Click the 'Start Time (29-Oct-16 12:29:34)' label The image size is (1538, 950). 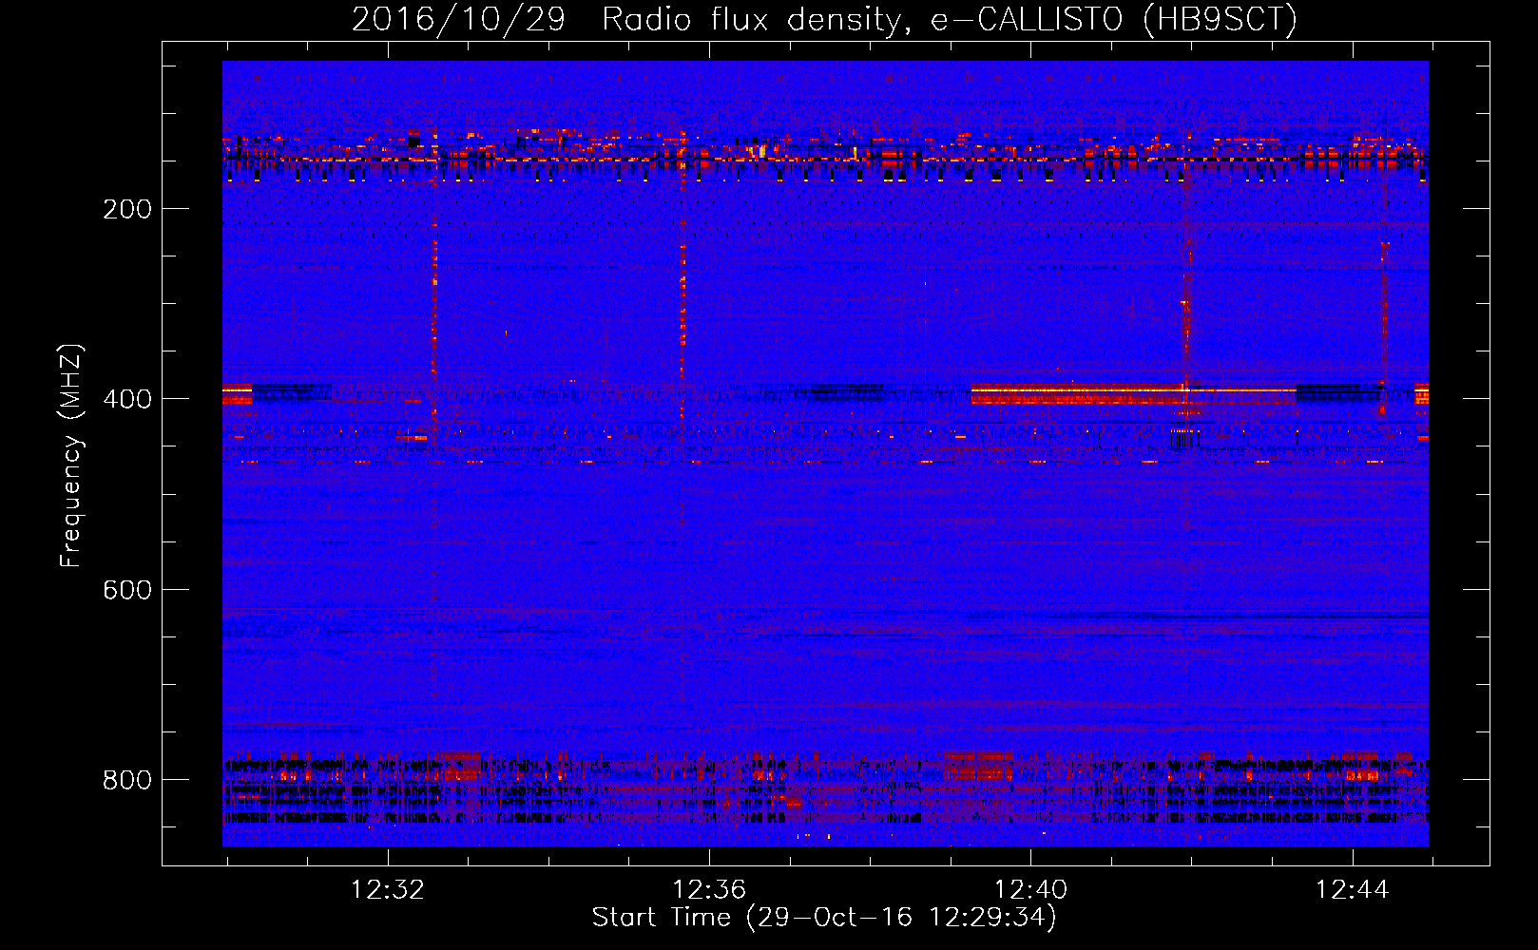point(824,918)
